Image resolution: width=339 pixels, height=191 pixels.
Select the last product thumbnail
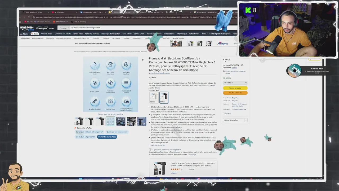coord(142,121)
